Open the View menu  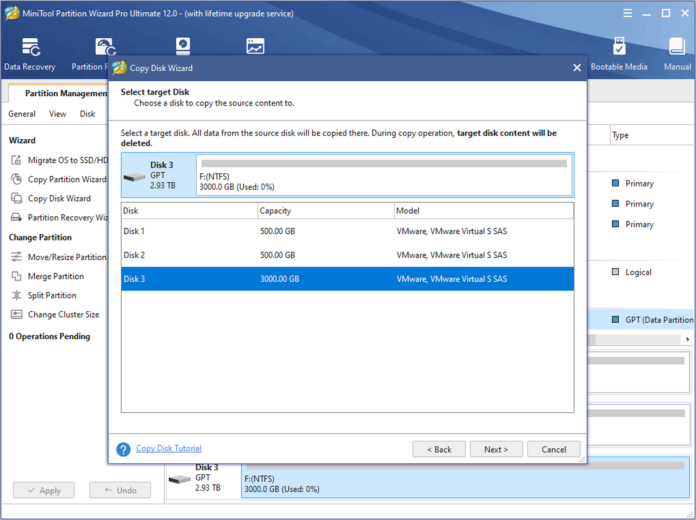(x=57, y=114)
